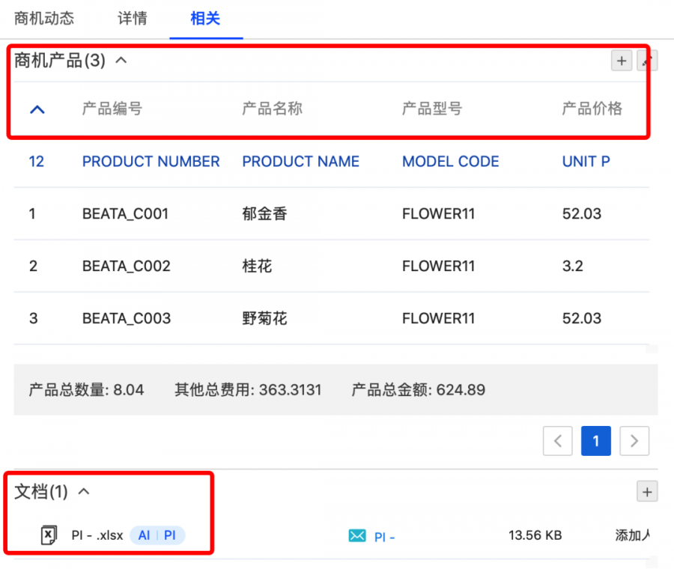Open PI email link
The height and width of the screenshot is (569, 674).
point(384,537)
